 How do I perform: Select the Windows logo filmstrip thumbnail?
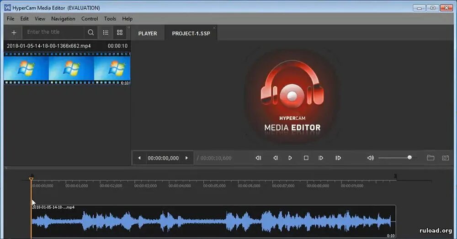67,69
